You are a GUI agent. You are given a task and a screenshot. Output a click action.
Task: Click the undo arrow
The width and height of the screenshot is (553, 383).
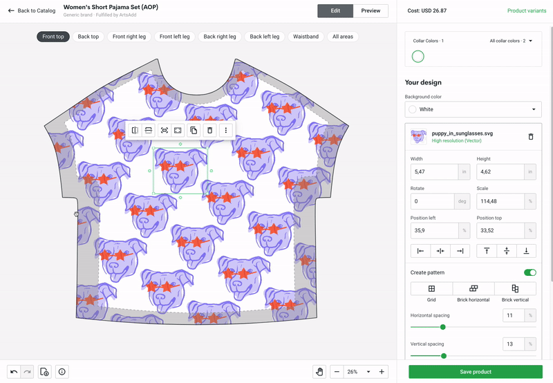(x=14, y=372)
